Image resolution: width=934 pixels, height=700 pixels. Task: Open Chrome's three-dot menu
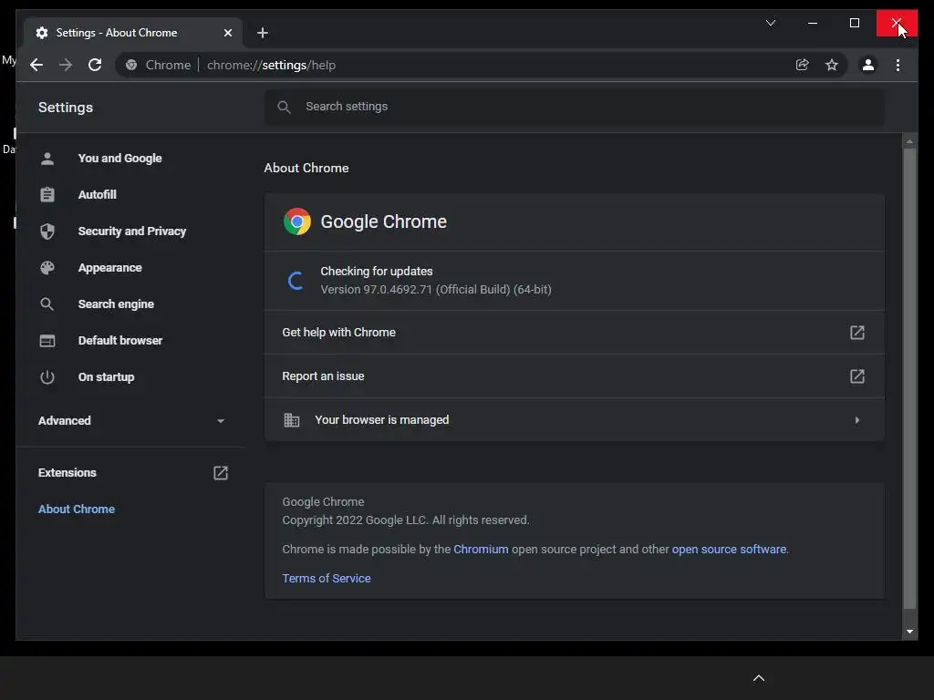click(898, 65)
